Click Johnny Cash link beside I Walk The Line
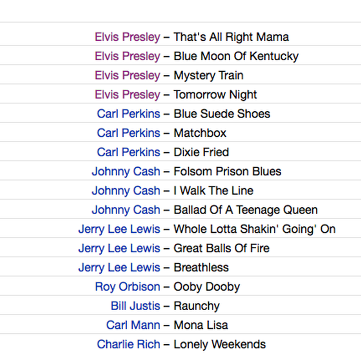This screenshot has height=360, width=361. [126, 191]
